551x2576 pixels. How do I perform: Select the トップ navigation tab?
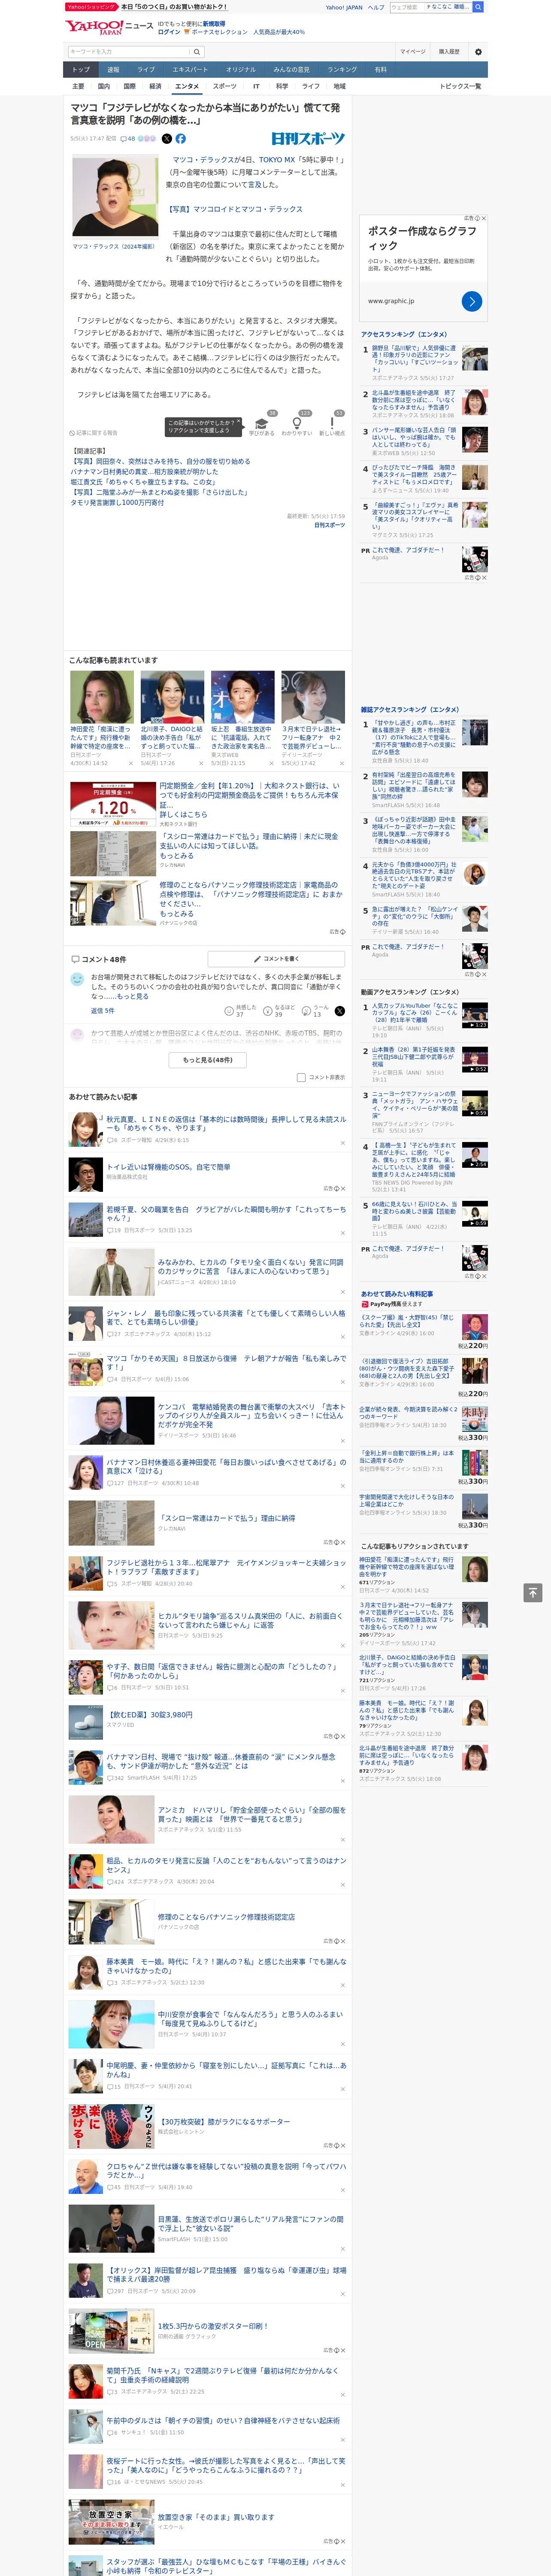click(81, 70)
